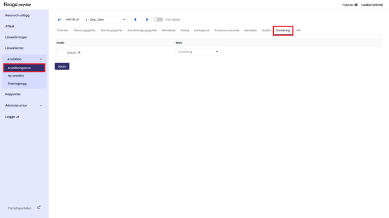Collapse the Anställda sidebar section
Screen dimensions: 389x218
[x=40, y=59]
